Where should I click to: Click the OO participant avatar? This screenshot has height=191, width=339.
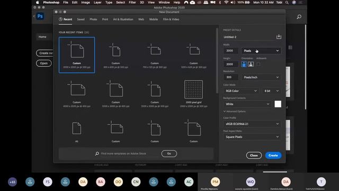(x=118, y=182)
